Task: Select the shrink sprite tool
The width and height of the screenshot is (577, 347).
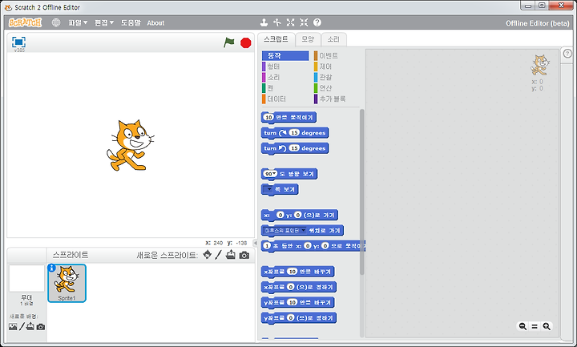Action: pyautogui.click(x=304, y=22)
